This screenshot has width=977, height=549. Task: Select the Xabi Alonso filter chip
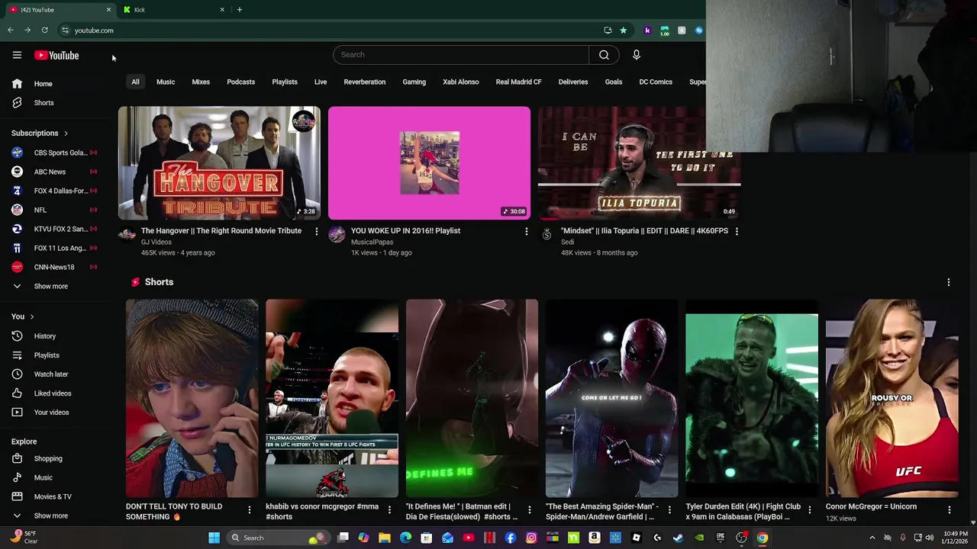461,82
